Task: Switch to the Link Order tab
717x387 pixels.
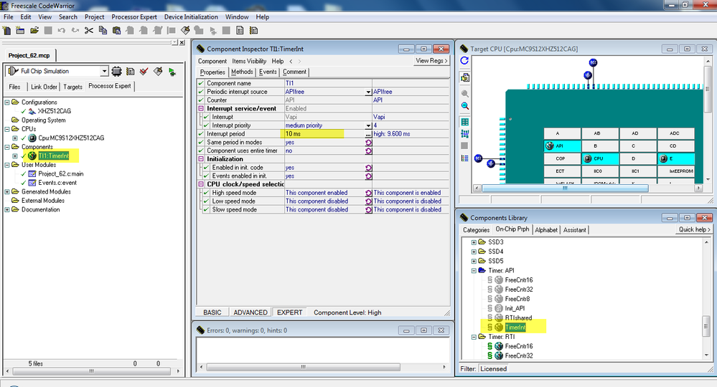Action: click(44, 87)
